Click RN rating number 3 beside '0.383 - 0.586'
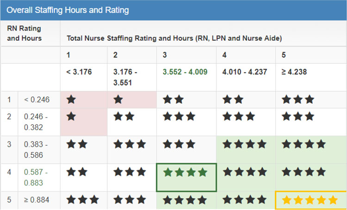Image resolution: width=347 pixels, height=210 pixels. click(x=9, y=144)
